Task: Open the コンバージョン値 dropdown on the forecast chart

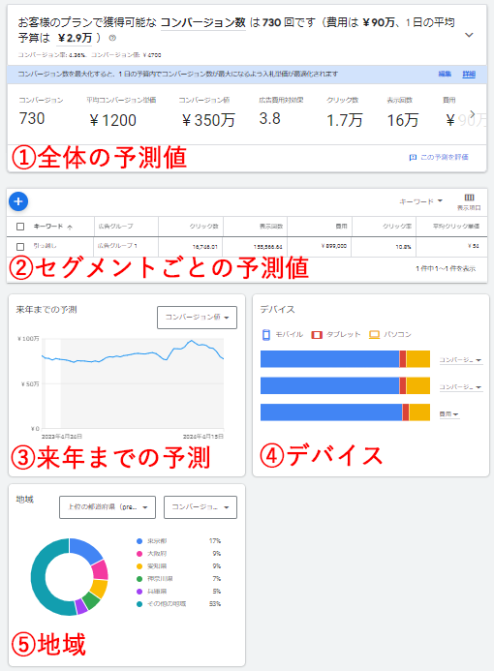Action: point(197,318)
